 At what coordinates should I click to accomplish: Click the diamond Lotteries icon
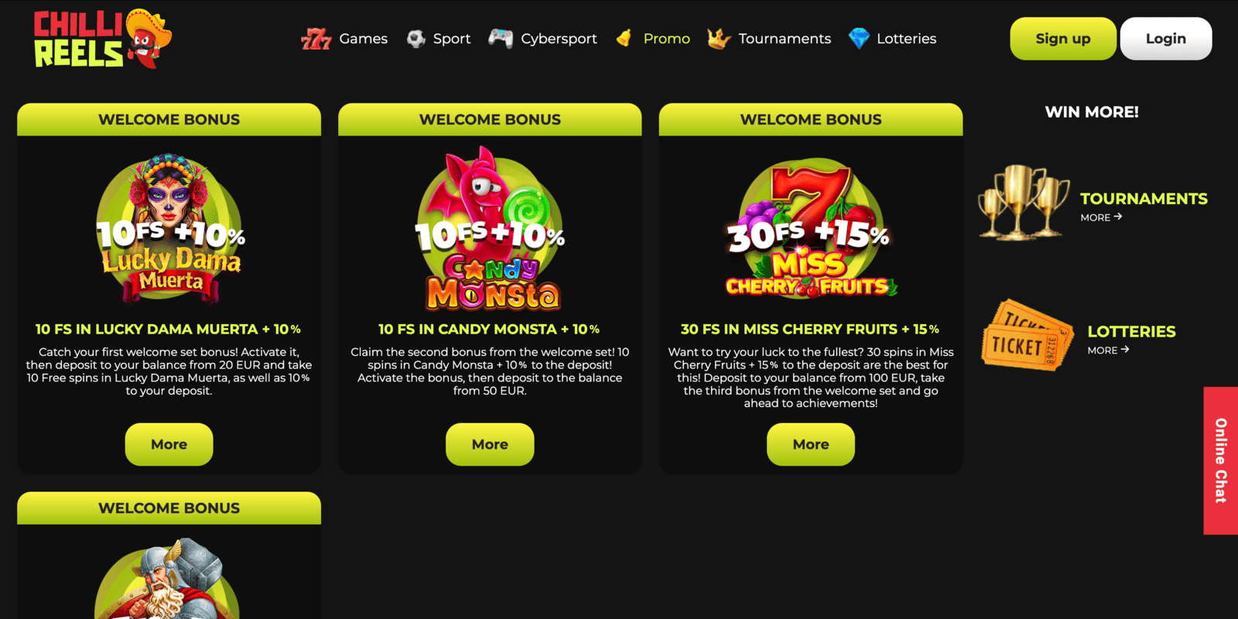coord(859,38)
